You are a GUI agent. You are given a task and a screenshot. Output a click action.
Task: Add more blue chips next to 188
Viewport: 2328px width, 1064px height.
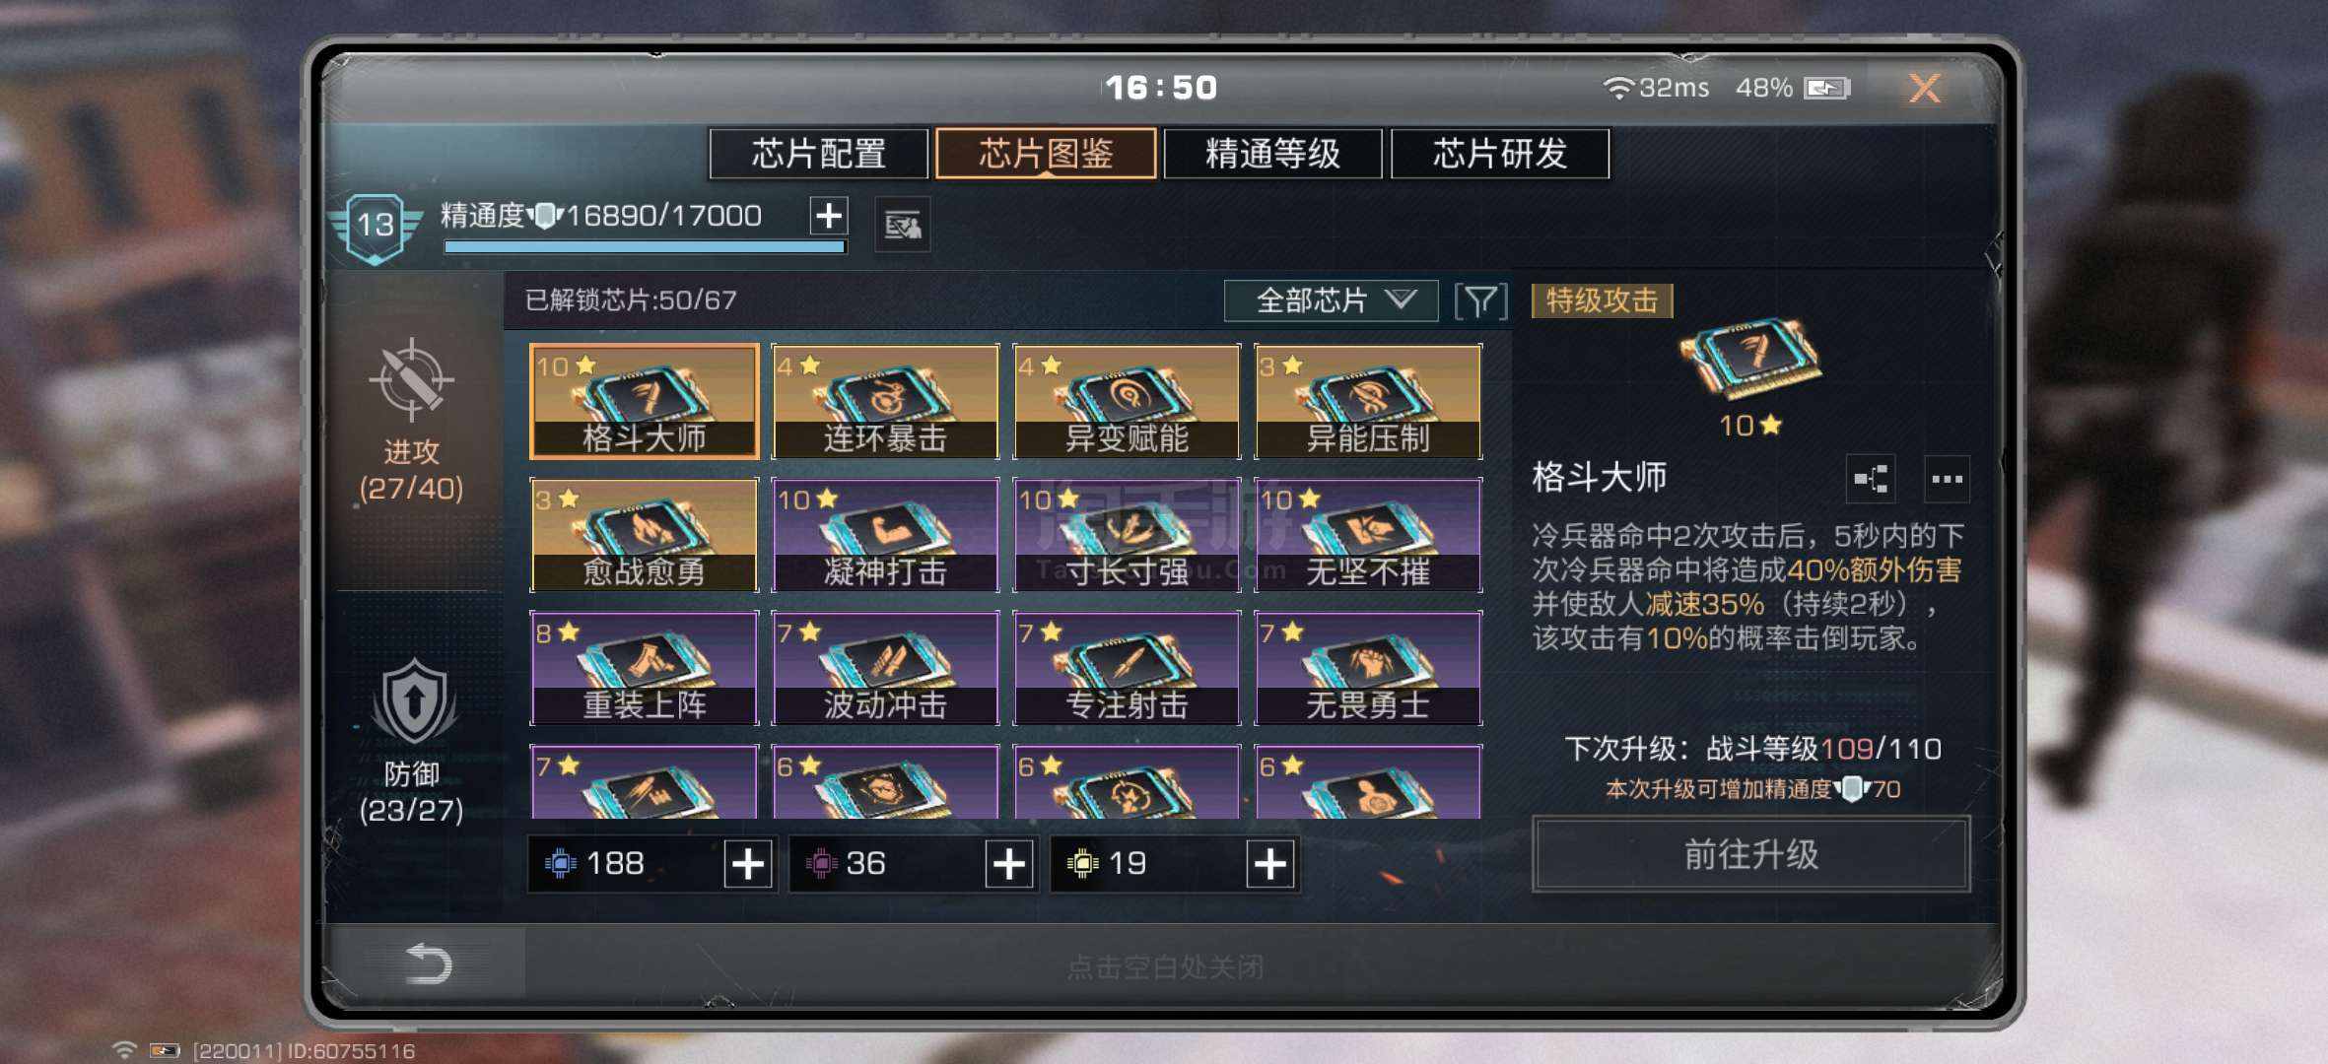[x=747, y=864]
